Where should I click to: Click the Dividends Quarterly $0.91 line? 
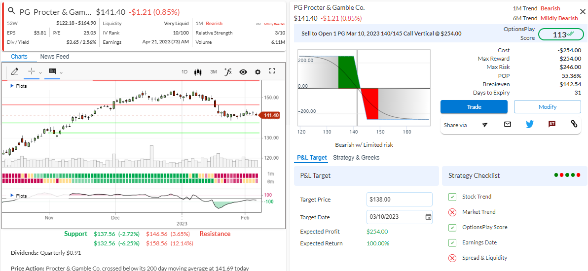point(46,253)
